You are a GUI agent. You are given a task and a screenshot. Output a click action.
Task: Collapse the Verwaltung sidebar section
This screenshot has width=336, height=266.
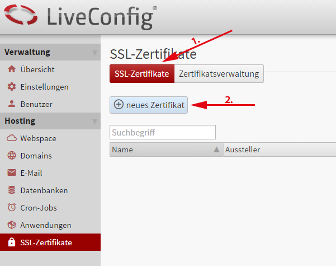(x=94, y=53)
